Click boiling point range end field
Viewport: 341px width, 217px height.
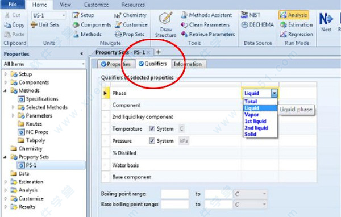pos(219,194)
